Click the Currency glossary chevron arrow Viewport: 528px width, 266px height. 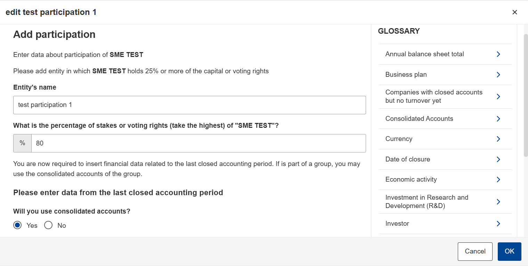(x=498, y=139)
